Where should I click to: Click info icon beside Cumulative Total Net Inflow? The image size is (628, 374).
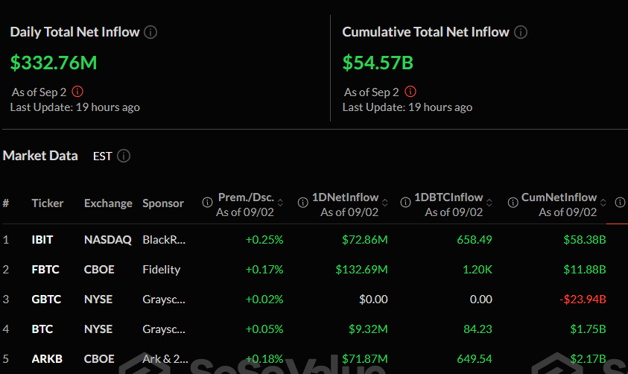point(521,32)
